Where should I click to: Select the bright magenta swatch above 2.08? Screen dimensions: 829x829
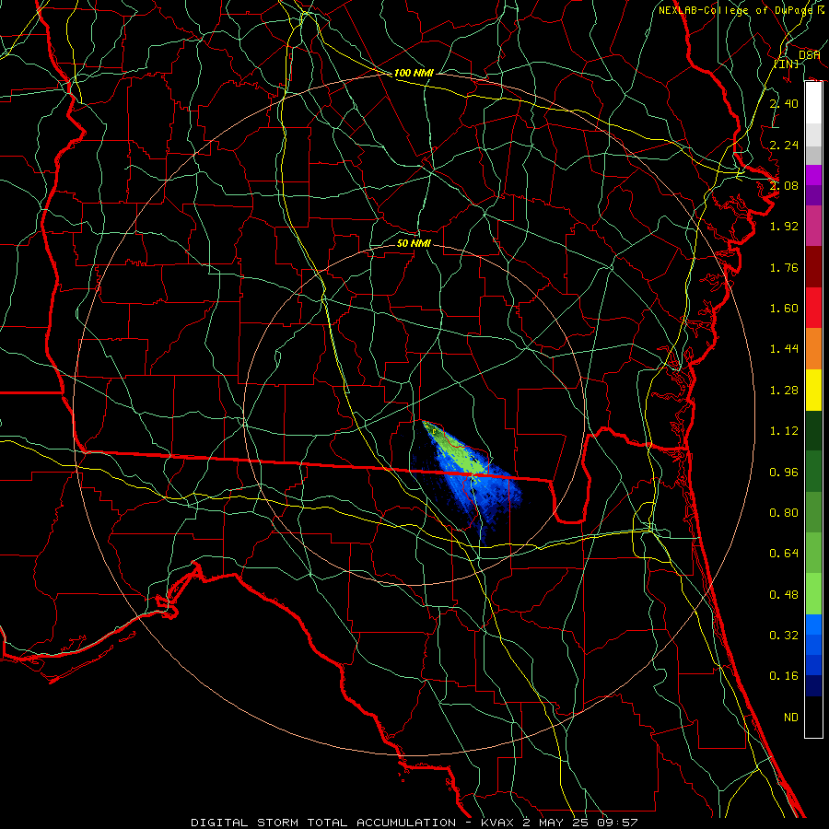pos(813,175)
